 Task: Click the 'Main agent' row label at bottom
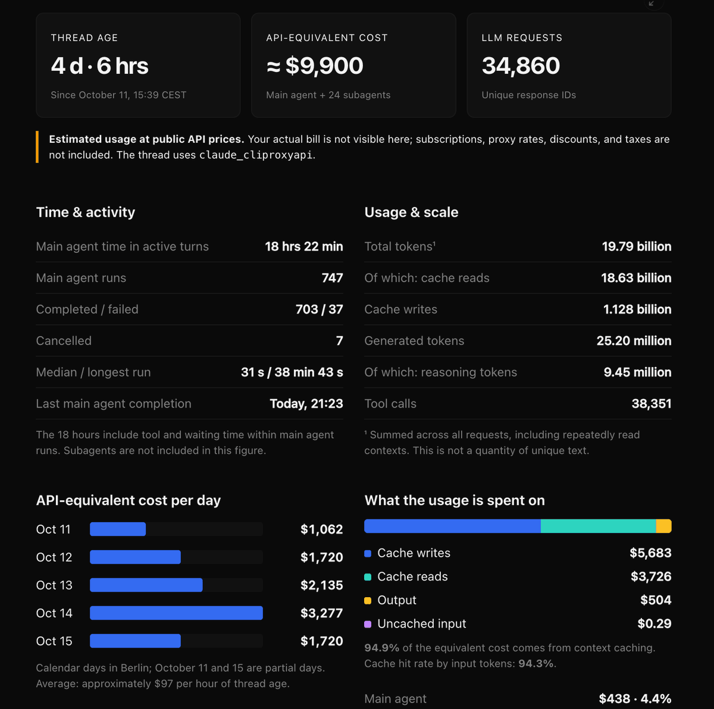[395, 699]
